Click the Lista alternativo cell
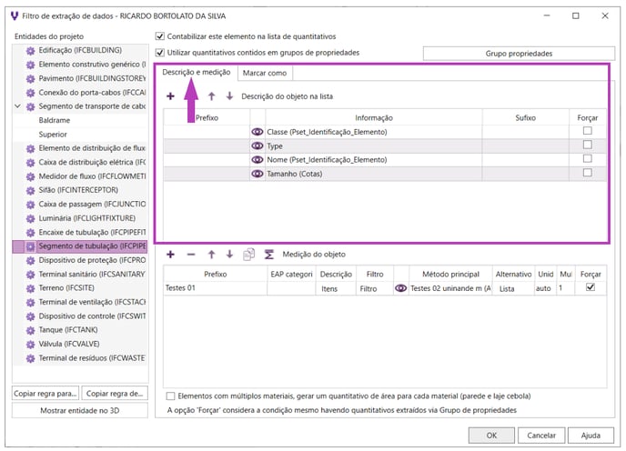Viewport: 626px width, 451px height. (513, 288)
